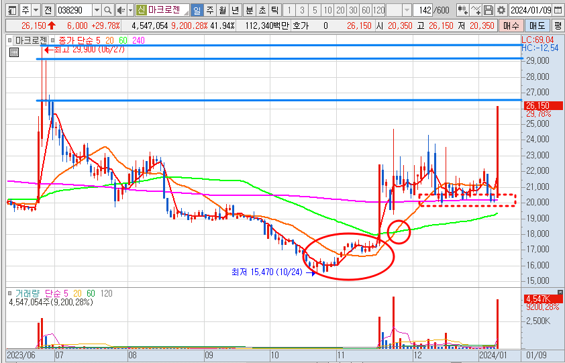Click the 최고 29,900 (06/27) high marker
Viewport: 565px width, 363px height.
click(x=85, y=50)
